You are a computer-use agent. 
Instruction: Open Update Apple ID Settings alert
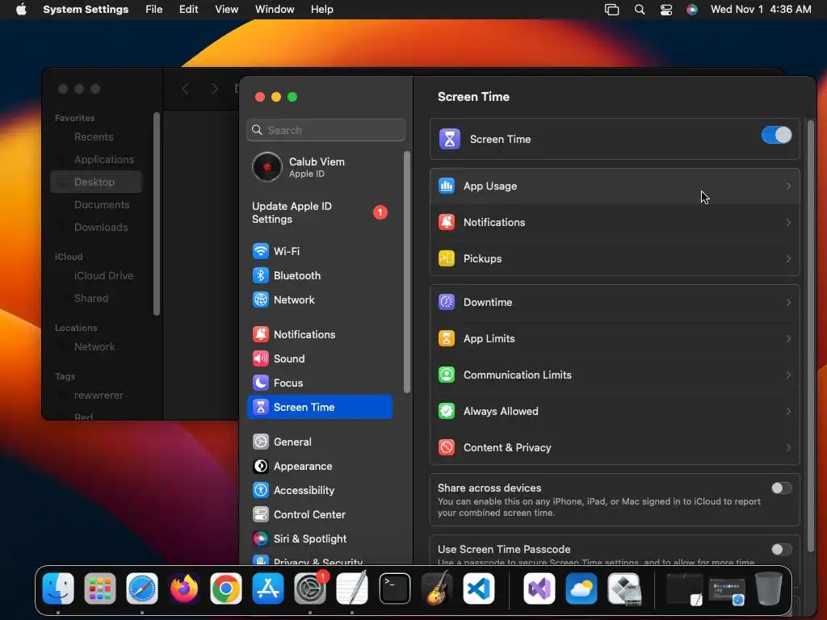320,212
